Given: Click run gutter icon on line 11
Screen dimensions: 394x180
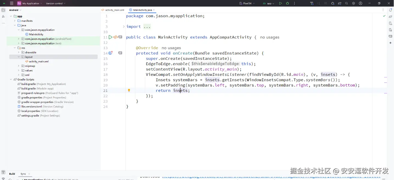Looking at the screenshot, I should (x=110, y=37).
